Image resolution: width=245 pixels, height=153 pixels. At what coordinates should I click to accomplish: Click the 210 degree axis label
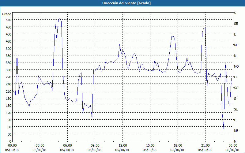9,91
